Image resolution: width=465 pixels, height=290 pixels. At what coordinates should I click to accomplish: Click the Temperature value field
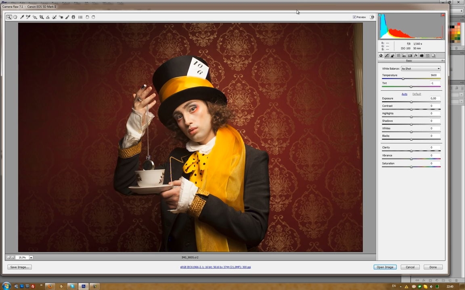coord(435,75)
